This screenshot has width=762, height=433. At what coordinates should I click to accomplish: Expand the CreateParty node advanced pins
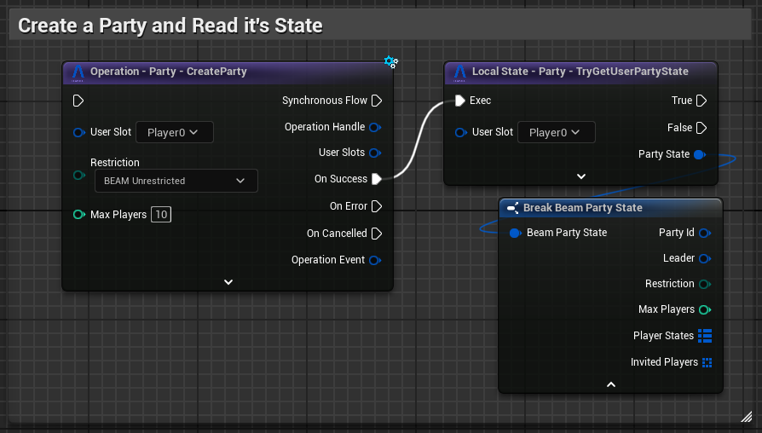tap(228, 282)
